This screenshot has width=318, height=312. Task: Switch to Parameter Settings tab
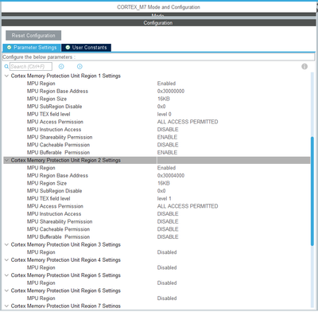coord(32,48)
